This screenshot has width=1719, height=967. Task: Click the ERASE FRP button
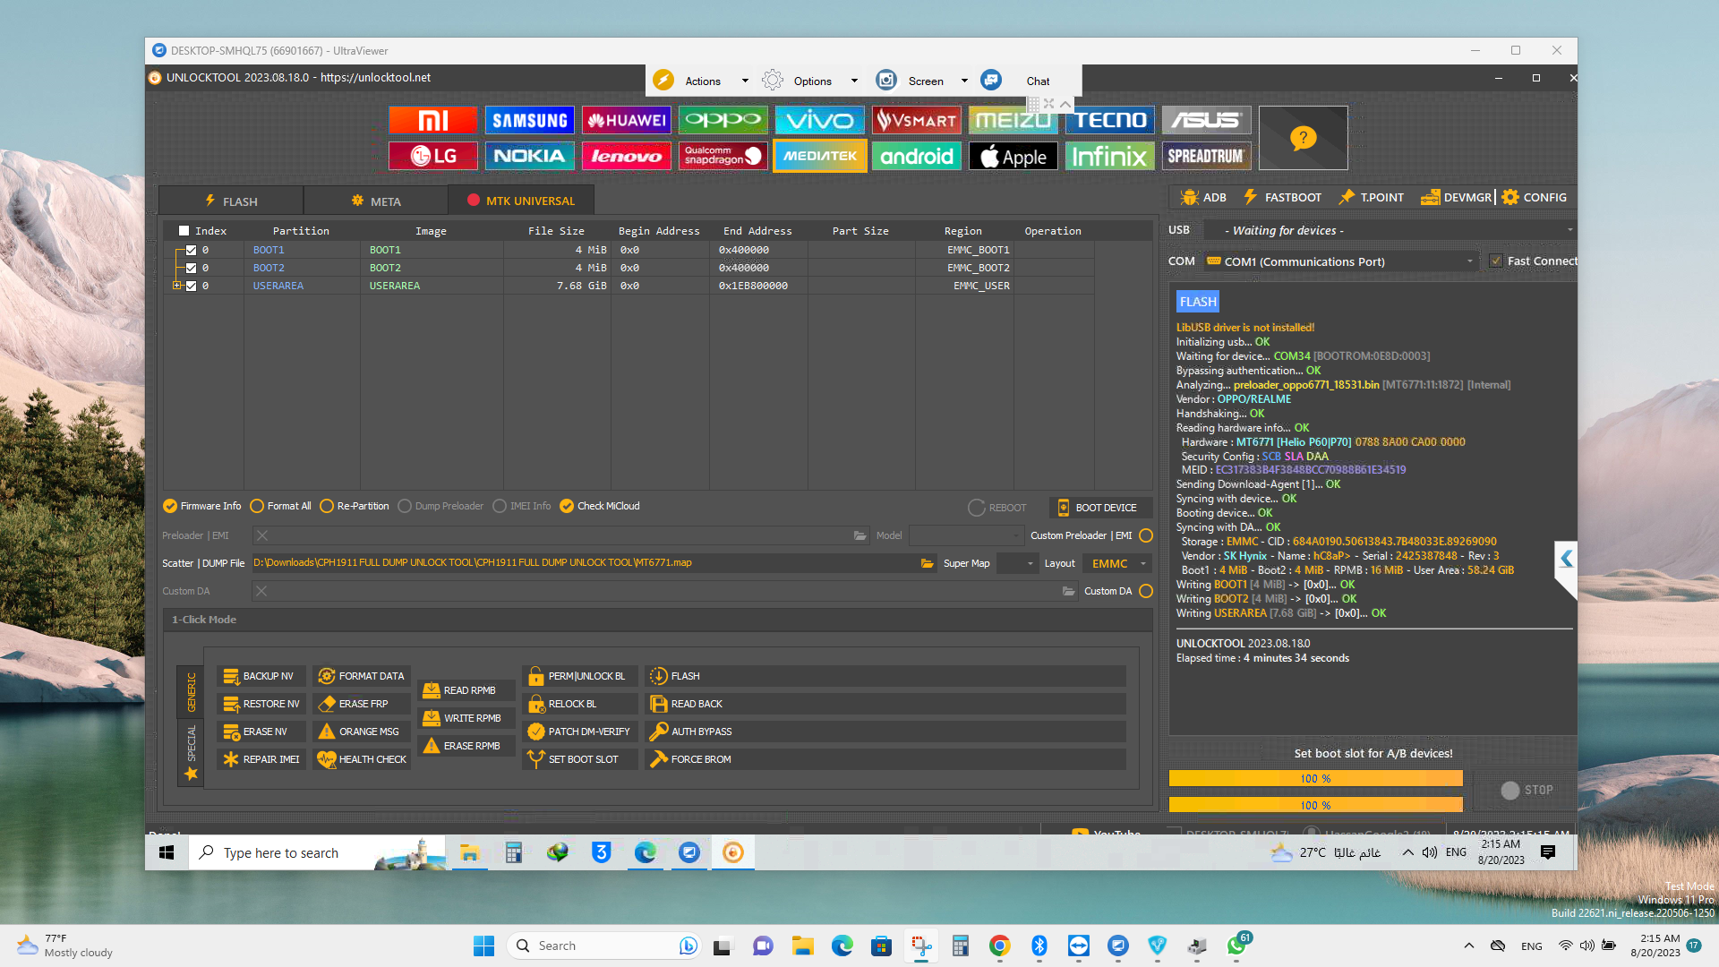(362, 704)
